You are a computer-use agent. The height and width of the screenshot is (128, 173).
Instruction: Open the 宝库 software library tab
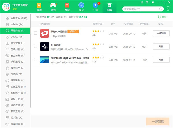(x=39, y=7)
